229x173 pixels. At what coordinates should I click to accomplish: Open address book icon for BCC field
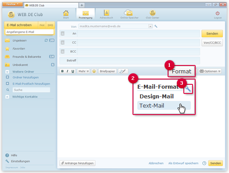(x=63, y=51)
